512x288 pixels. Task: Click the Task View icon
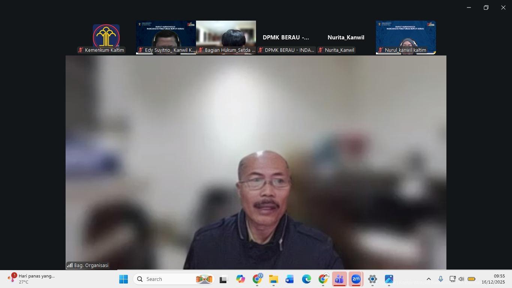tap(223, 279)
